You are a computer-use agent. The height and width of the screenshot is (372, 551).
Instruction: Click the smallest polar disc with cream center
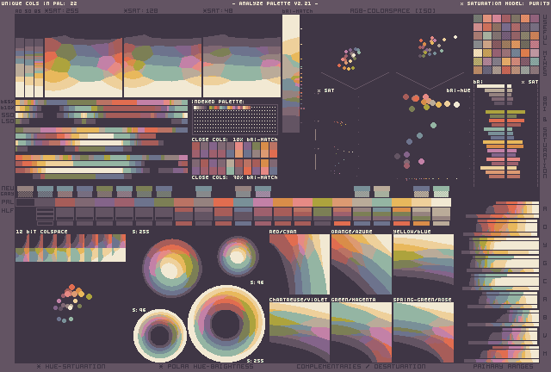[x=238, y=257]
